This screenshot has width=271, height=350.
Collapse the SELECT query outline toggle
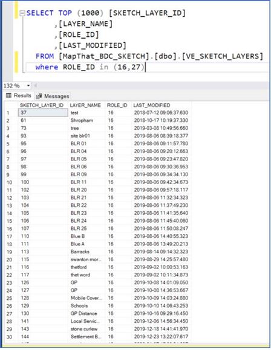tap(22, 14)
